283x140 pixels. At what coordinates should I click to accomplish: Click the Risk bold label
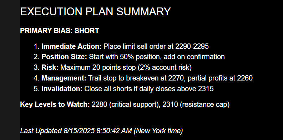[x=50, y=67]
